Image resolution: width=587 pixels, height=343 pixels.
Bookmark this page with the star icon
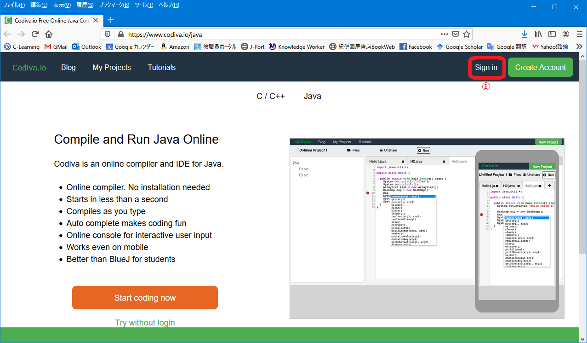(x=467, y=34)
